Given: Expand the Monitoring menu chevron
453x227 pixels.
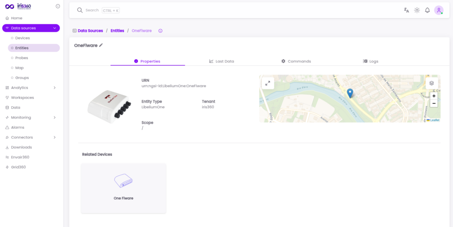Looking at the screenshot, I should click(54, 118).
